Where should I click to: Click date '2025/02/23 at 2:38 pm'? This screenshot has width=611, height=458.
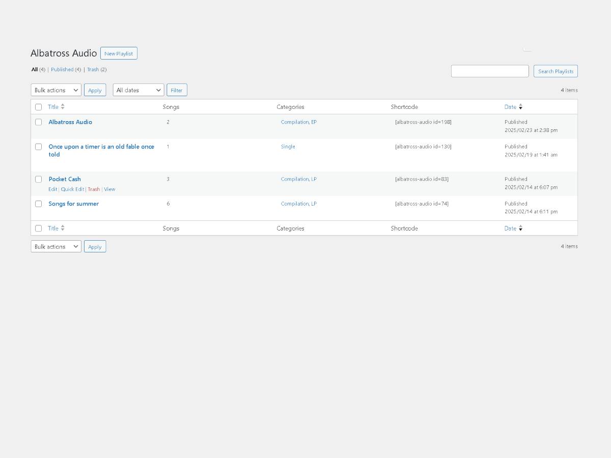[x=531, y=130]
